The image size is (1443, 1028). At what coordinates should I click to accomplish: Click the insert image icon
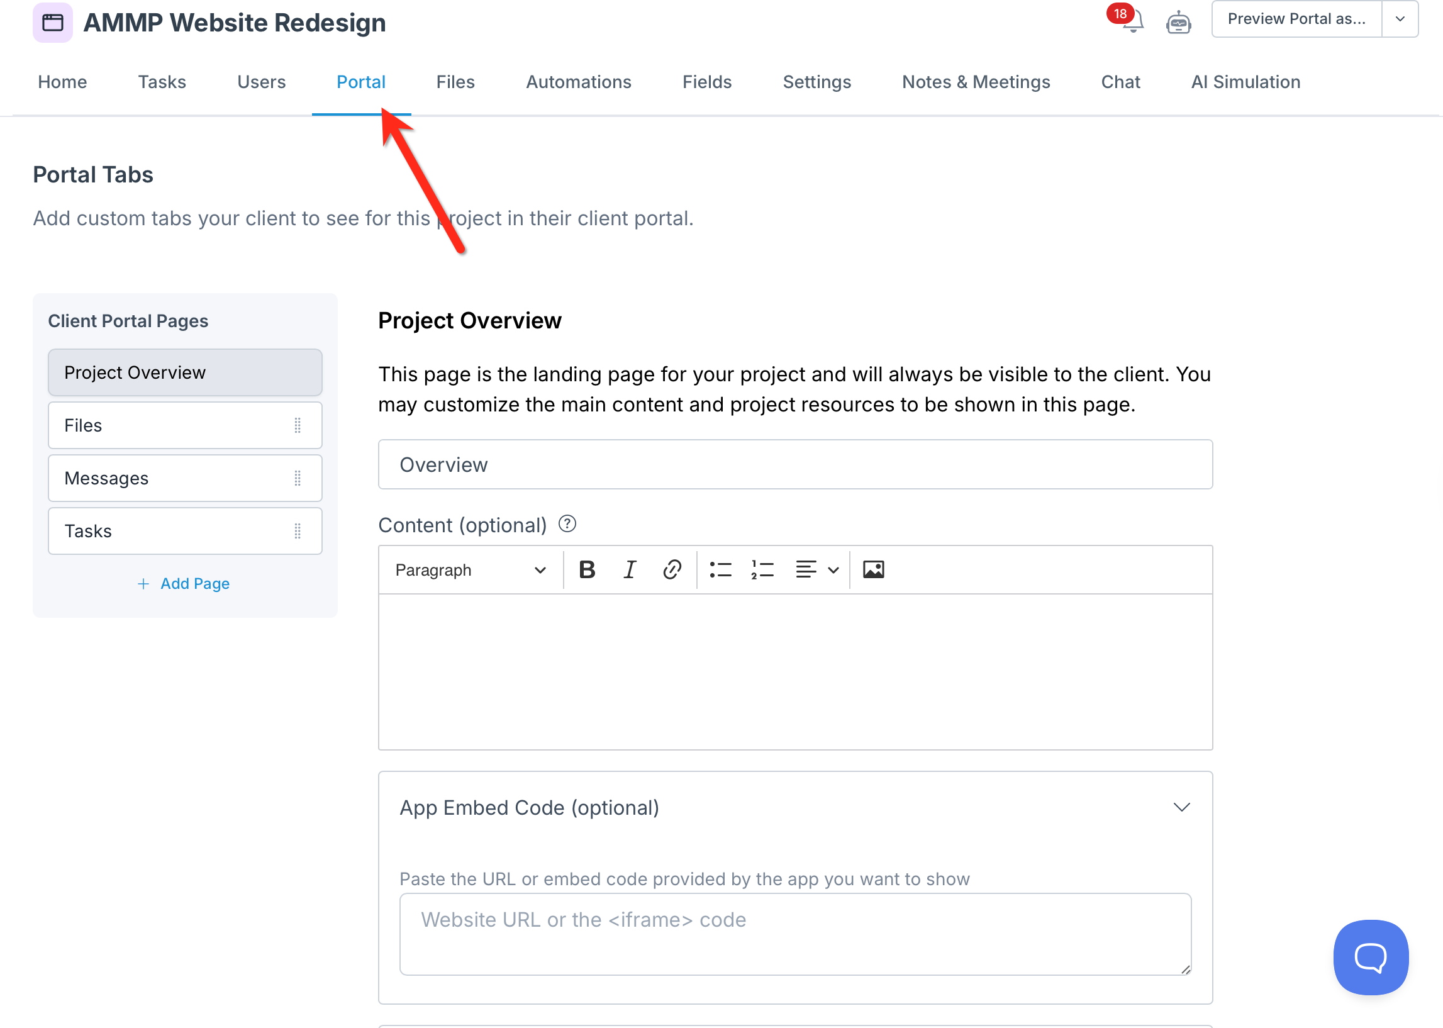point(872,570)
